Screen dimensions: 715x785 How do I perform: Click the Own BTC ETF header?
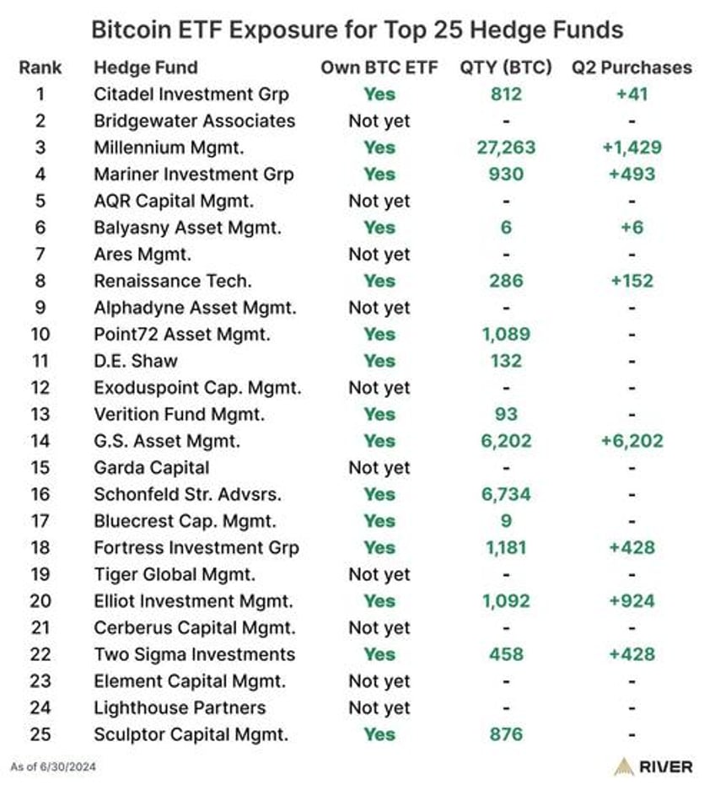pyautogui.click(x=379, y=67)
